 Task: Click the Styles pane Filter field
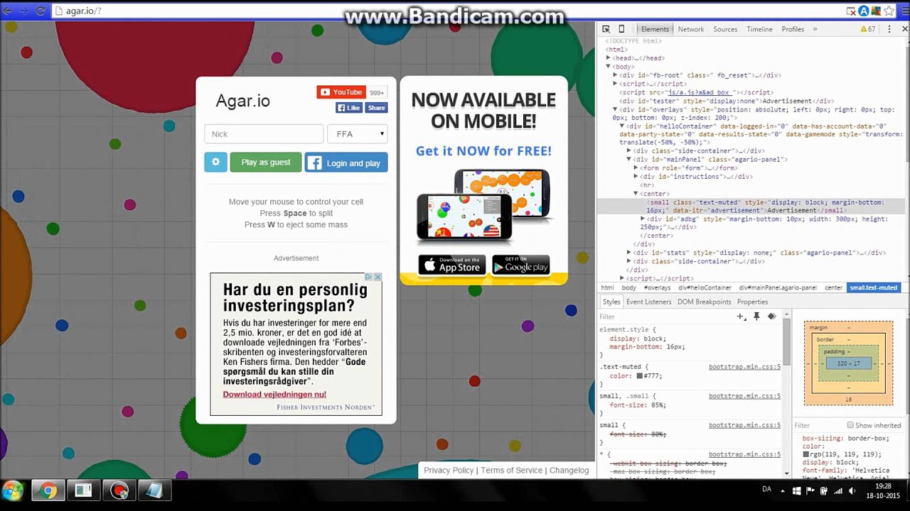pyautogui.click(x=665, y=317)
